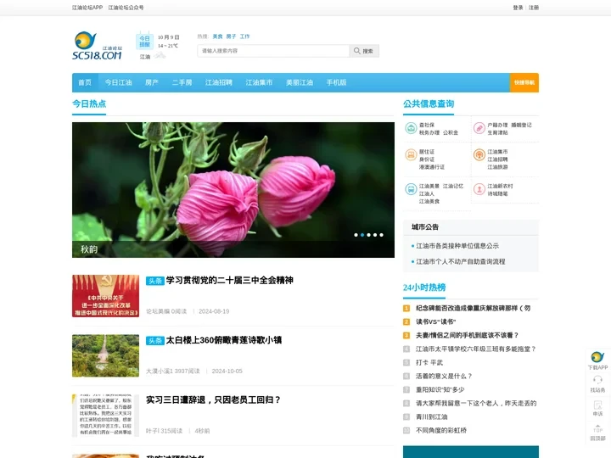Viewport: 611px width, 458px height.
Task: Select the first carousel dot
Action: [356, 235]
